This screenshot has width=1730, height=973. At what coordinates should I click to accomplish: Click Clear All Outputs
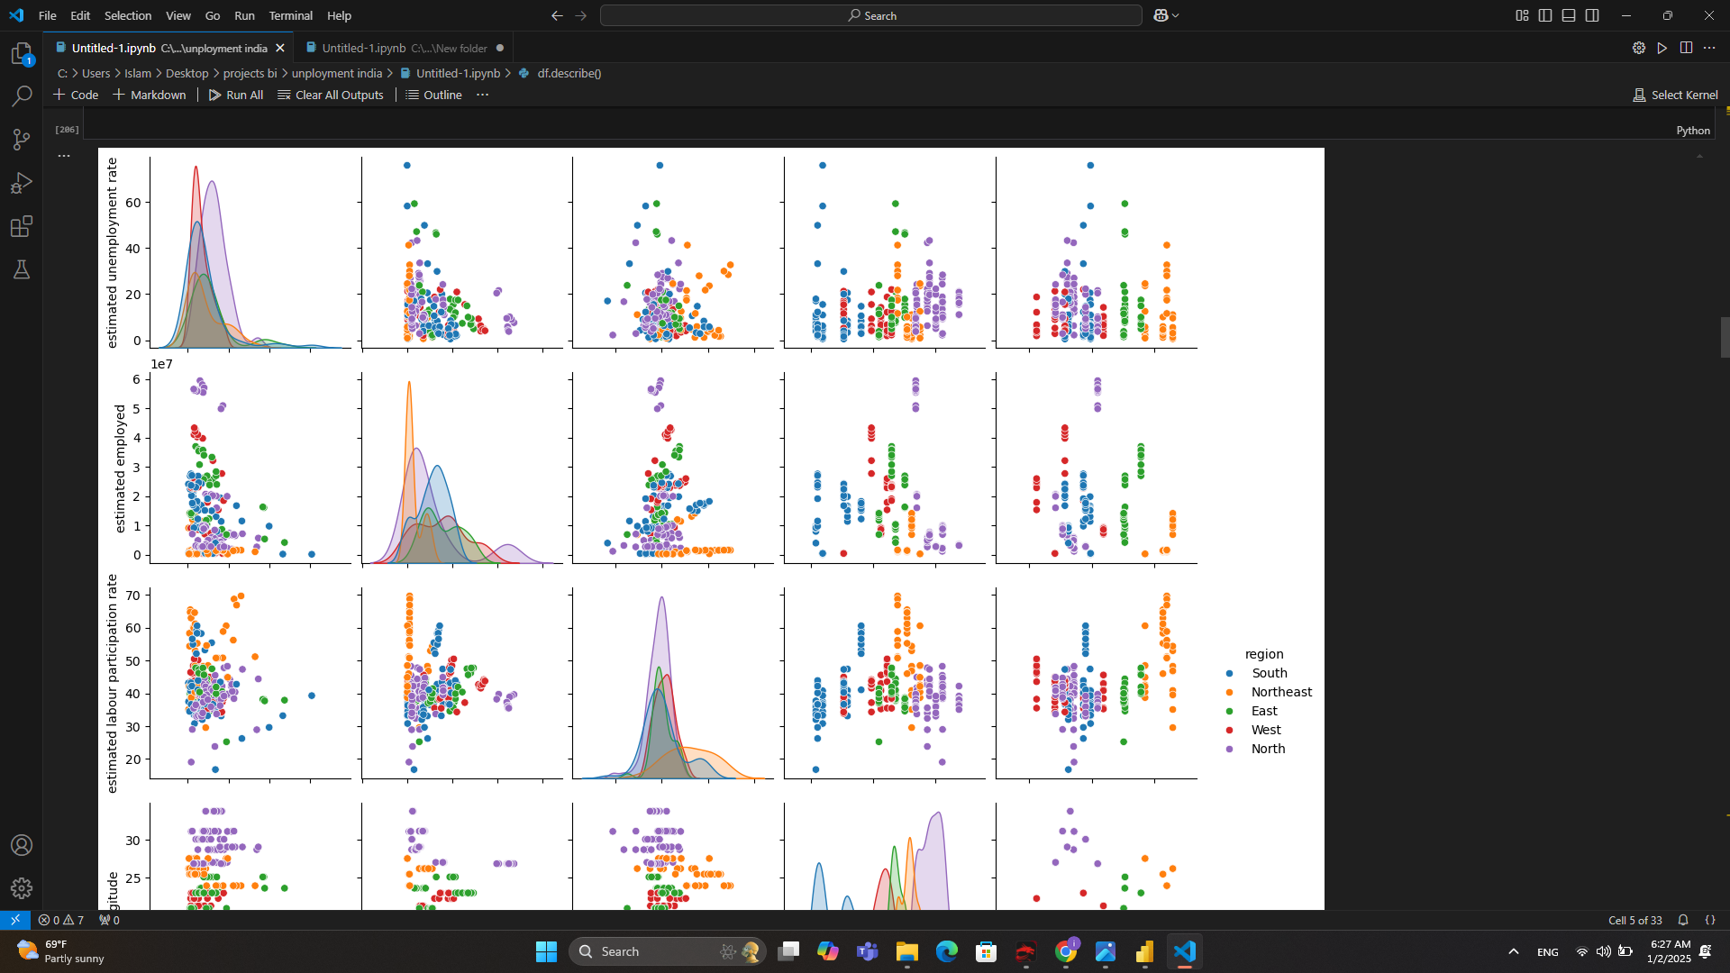(330, 95)
